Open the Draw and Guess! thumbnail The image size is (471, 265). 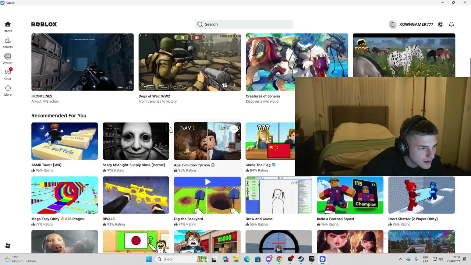(x=279, y=195)
